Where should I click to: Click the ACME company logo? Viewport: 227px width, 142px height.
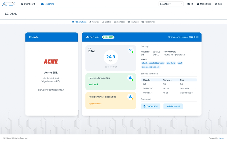[x=51, y=62]
